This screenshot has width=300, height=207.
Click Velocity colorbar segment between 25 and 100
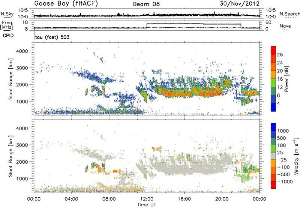point(273,149)
